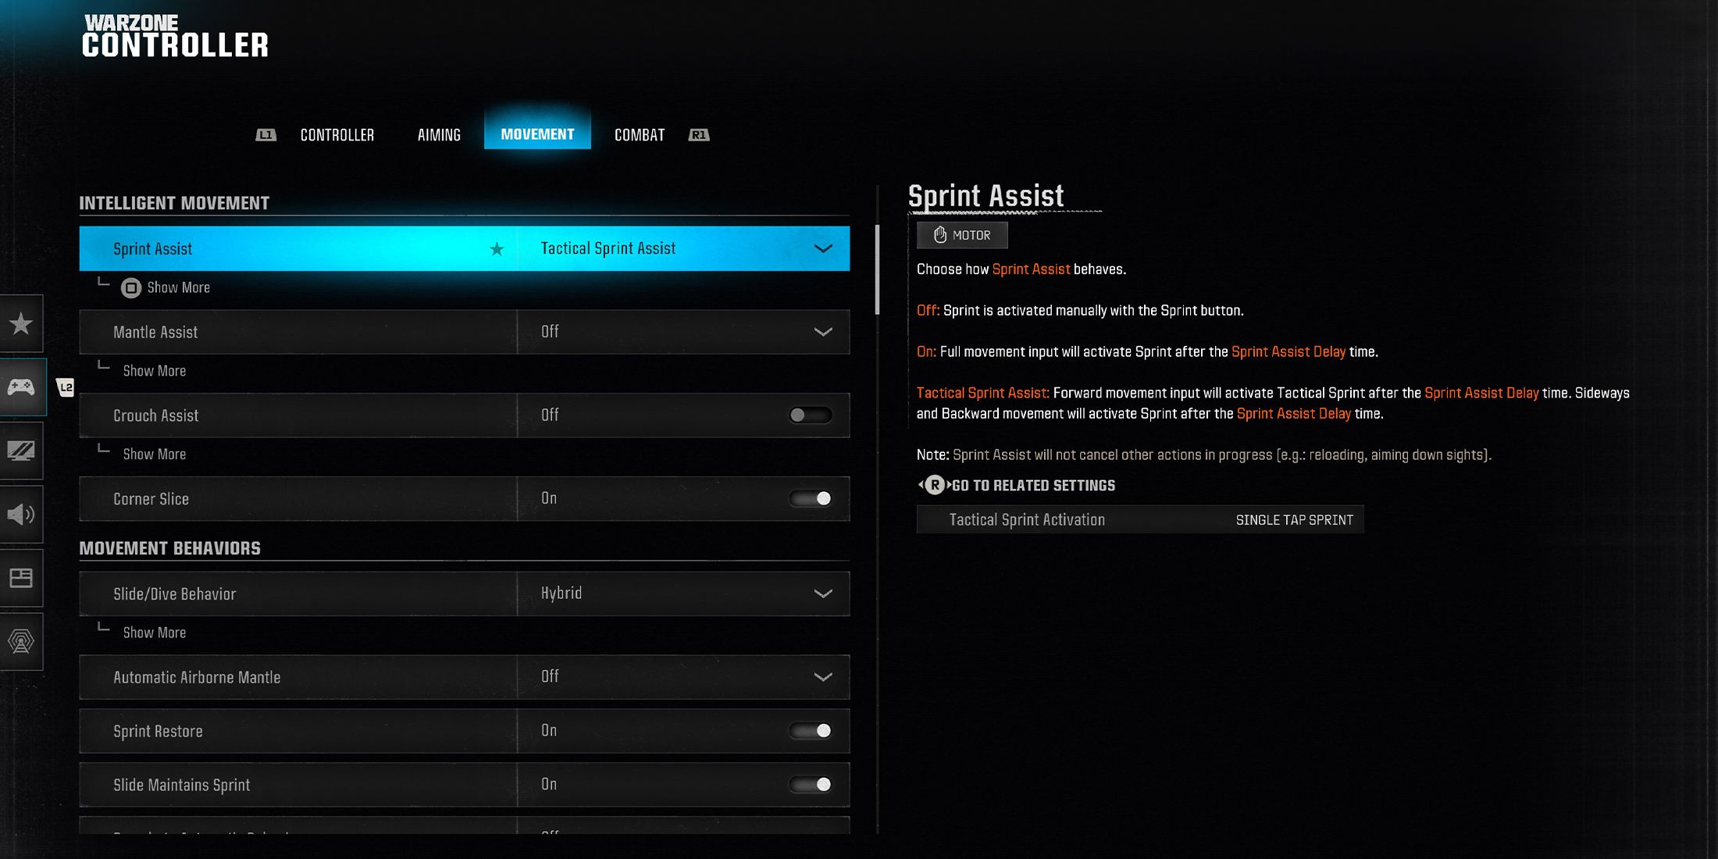
Task: Switch to the Aiming tab
Action: (436, 134)
